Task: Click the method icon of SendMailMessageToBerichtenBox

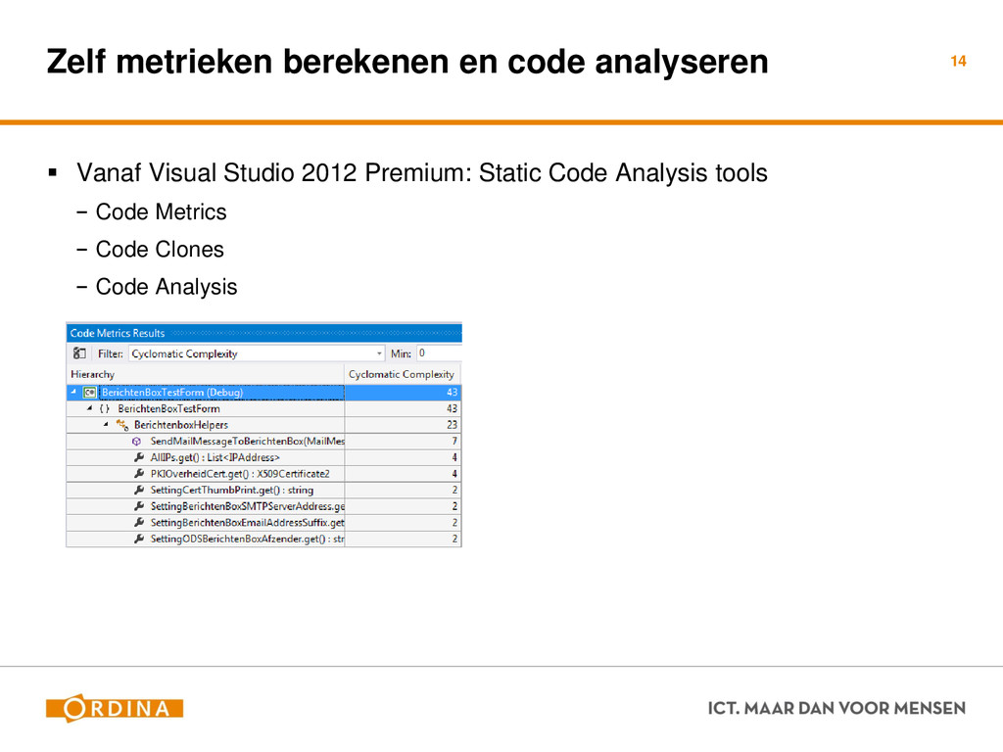Action: point(136,442)
